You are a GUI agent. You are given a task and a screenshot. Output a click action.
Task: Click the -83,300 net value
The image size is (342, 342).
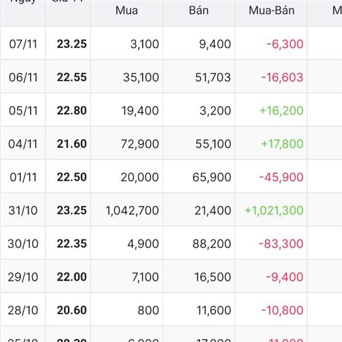(281, 243)
